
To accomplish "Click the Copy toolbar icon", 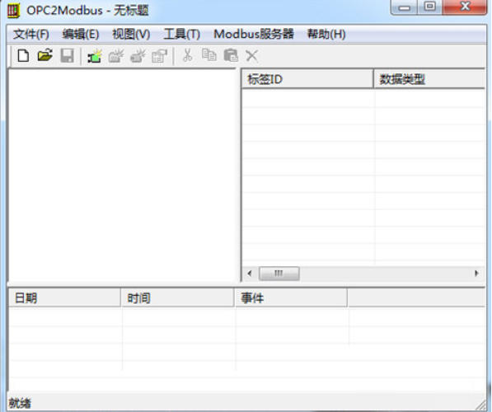I will 209,55.
